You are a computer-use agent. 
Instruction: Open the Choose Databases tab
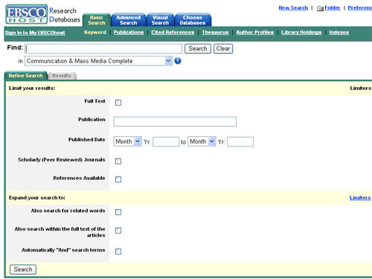tap(193, 20)
